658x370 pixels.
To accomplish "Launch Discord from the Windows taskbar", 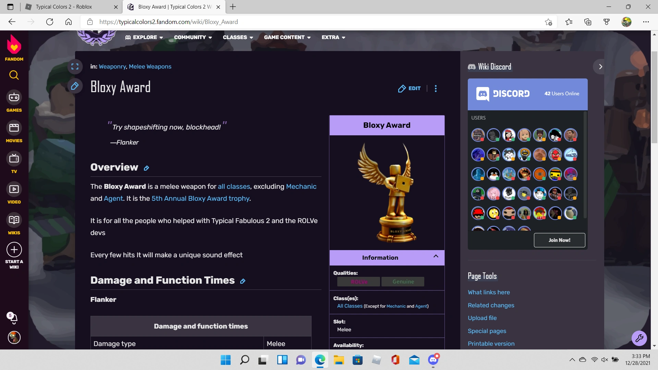I will [433, 360].
